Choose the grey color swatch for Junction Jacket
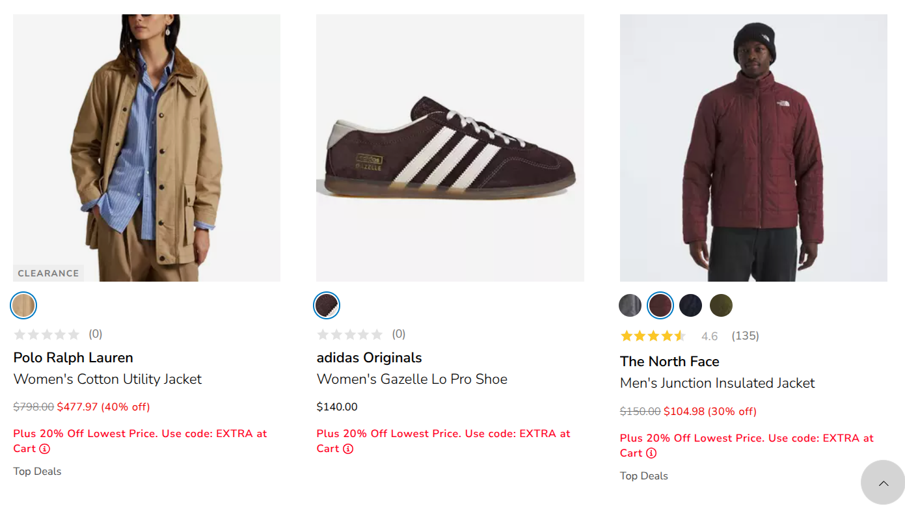The image size is (905, 508). click(x=630, y=306)
